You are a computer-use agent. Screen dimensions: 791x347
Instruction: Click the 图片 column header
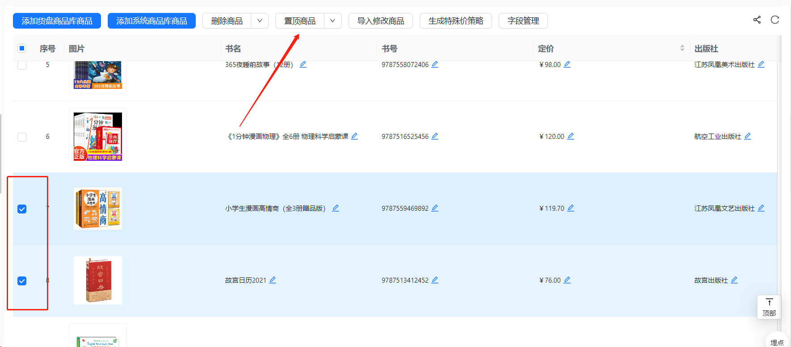(76, 48)
